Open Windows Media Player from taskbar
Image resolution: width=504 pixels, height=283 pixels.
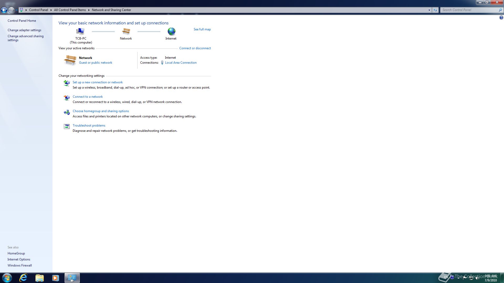(x=56, y=278)
